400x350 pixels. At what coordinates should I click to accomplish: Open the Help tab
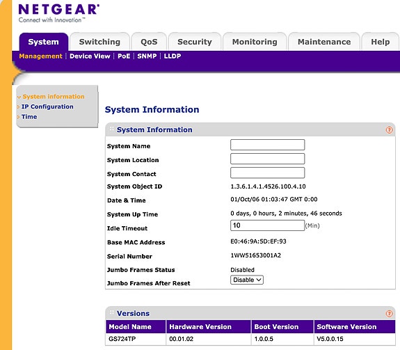point(381,42)
